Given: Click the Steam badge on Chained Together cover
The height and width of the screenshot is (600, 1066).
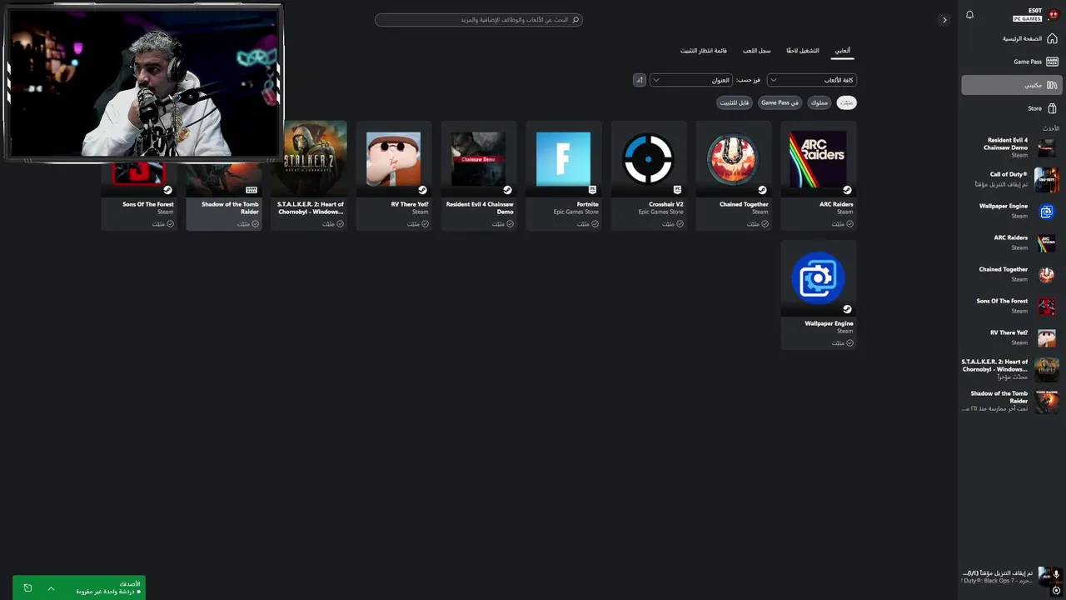Looking at the screenshot, I should coord(762,190).
